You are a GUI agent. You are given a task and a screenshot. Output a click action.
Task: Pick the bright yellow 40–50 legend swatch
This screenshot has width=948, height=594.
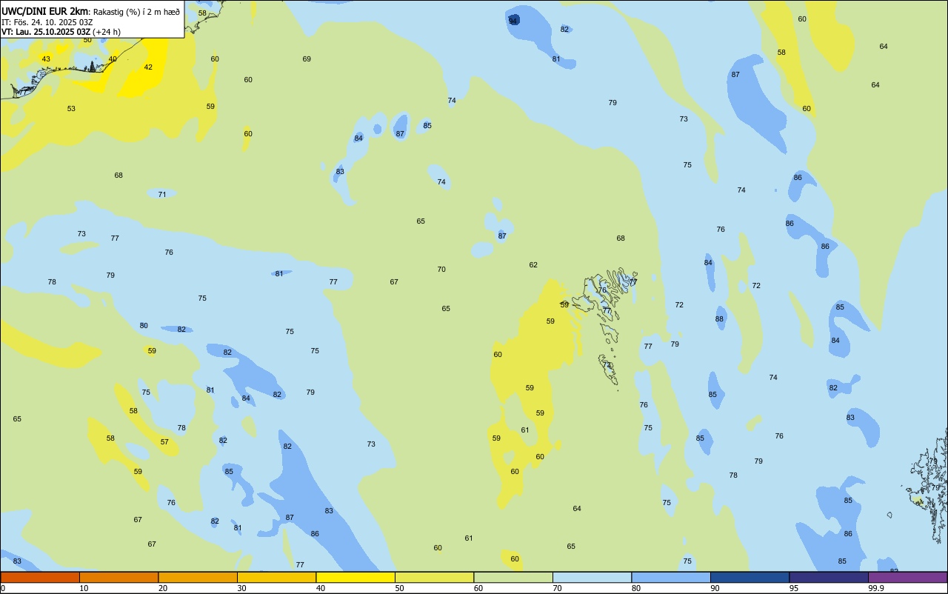(x=355, y=577)
